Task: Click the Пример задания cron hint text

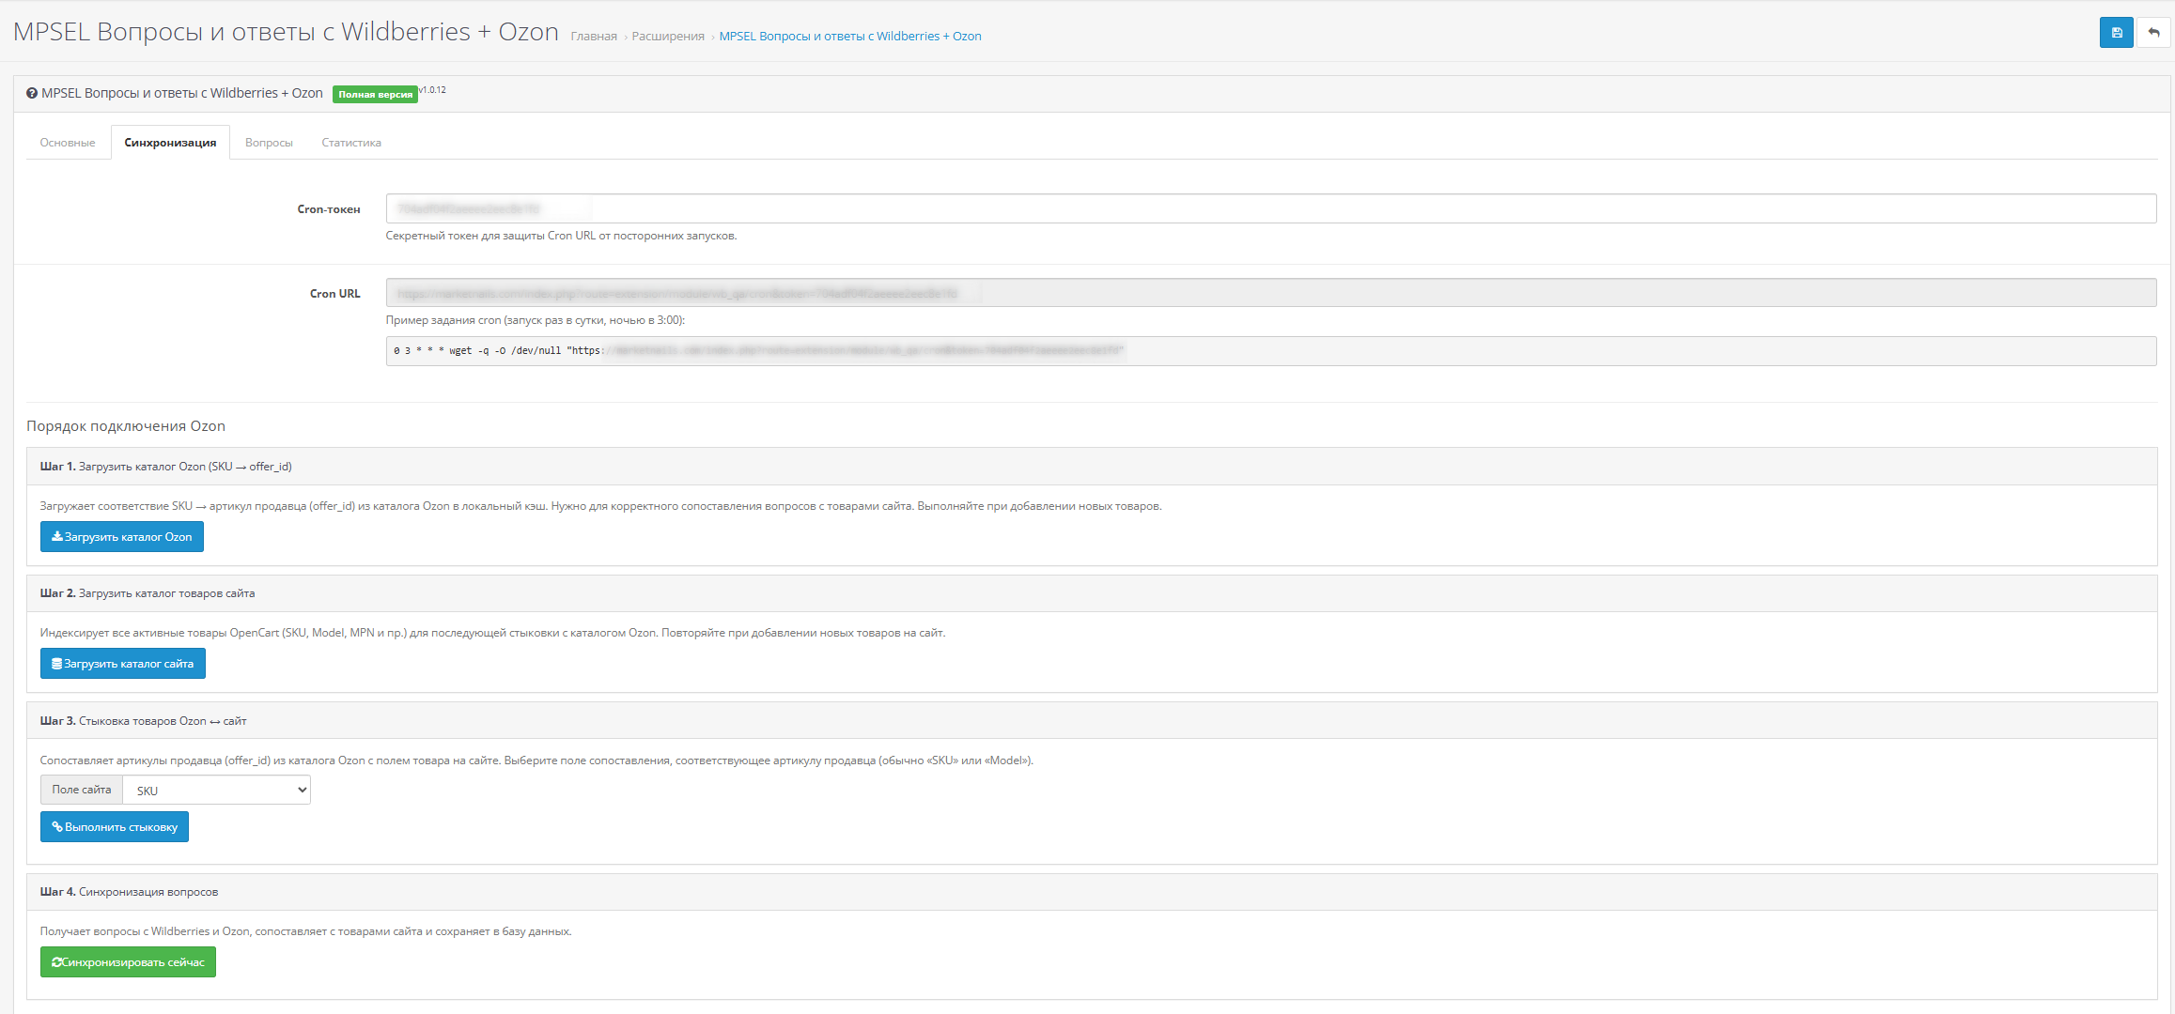Action: point(536,320)
